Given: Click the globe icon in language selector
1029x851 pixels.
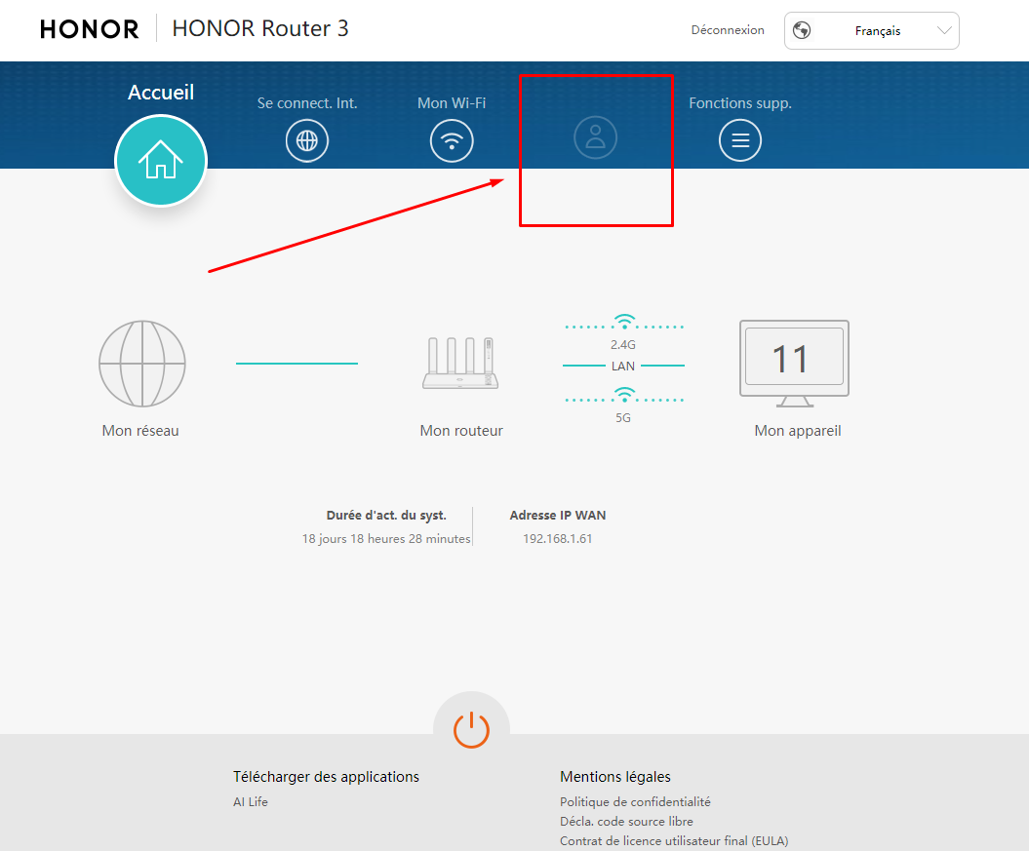Looking at the screenshot, I should [803, 31].
